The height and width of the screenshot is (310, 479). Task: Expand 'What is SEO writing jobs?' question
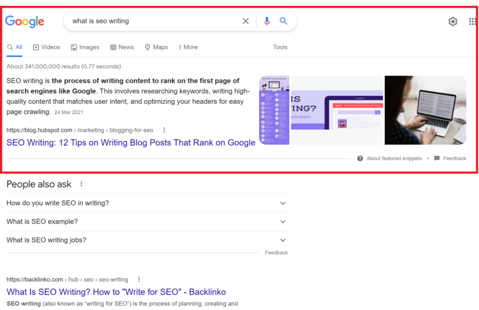pyautogui.click(x=283, y=240)
